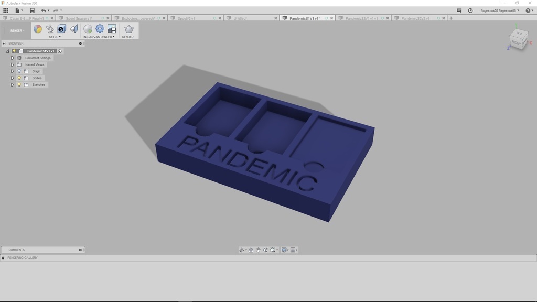Expand Sketches folder node

pyautogui.click(x=13, y=85)
